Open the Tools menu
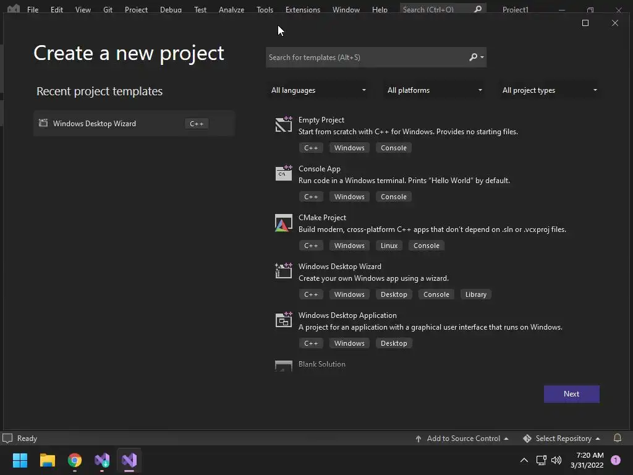 265,9
